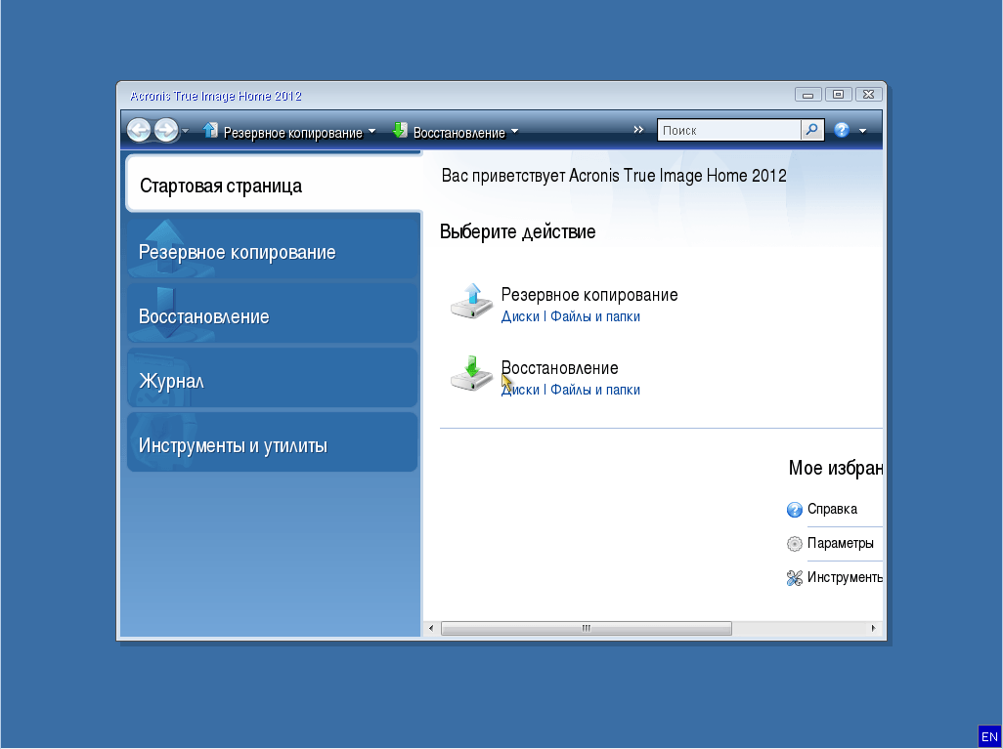Expand the help dropdown arrow
Image resolution: width=1003 pixels, height=749 pixels.
[862, 131]
